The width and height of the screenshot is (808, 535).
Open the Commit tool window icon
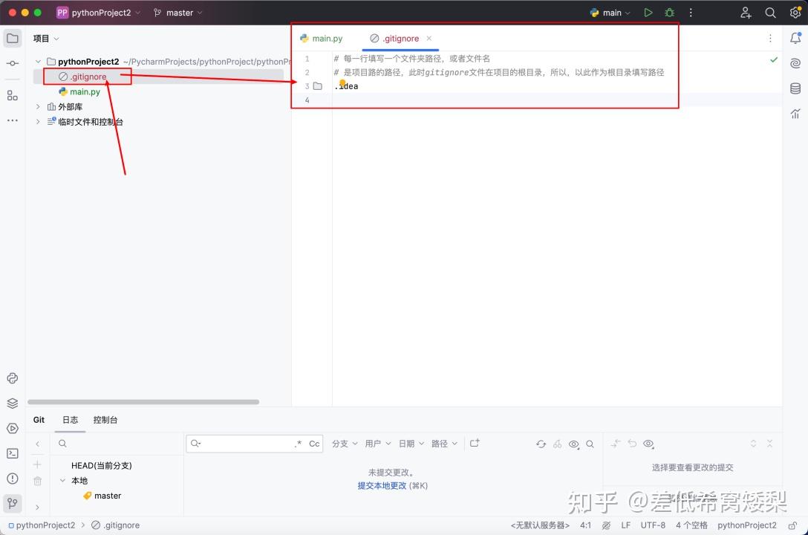pyautogui.click(x=13, y=63)
